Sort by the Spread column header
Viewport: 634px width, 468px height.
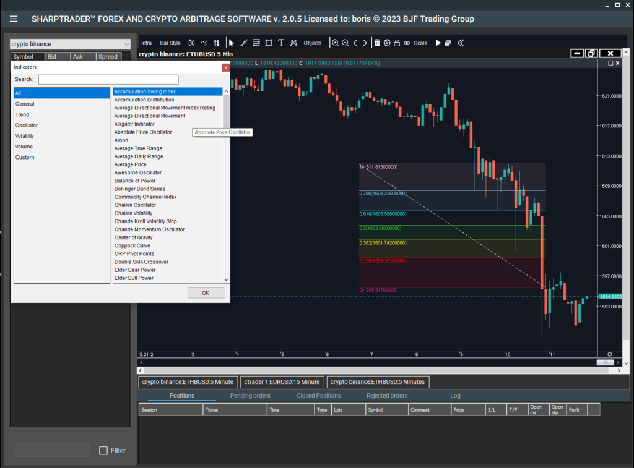point(108,56)
